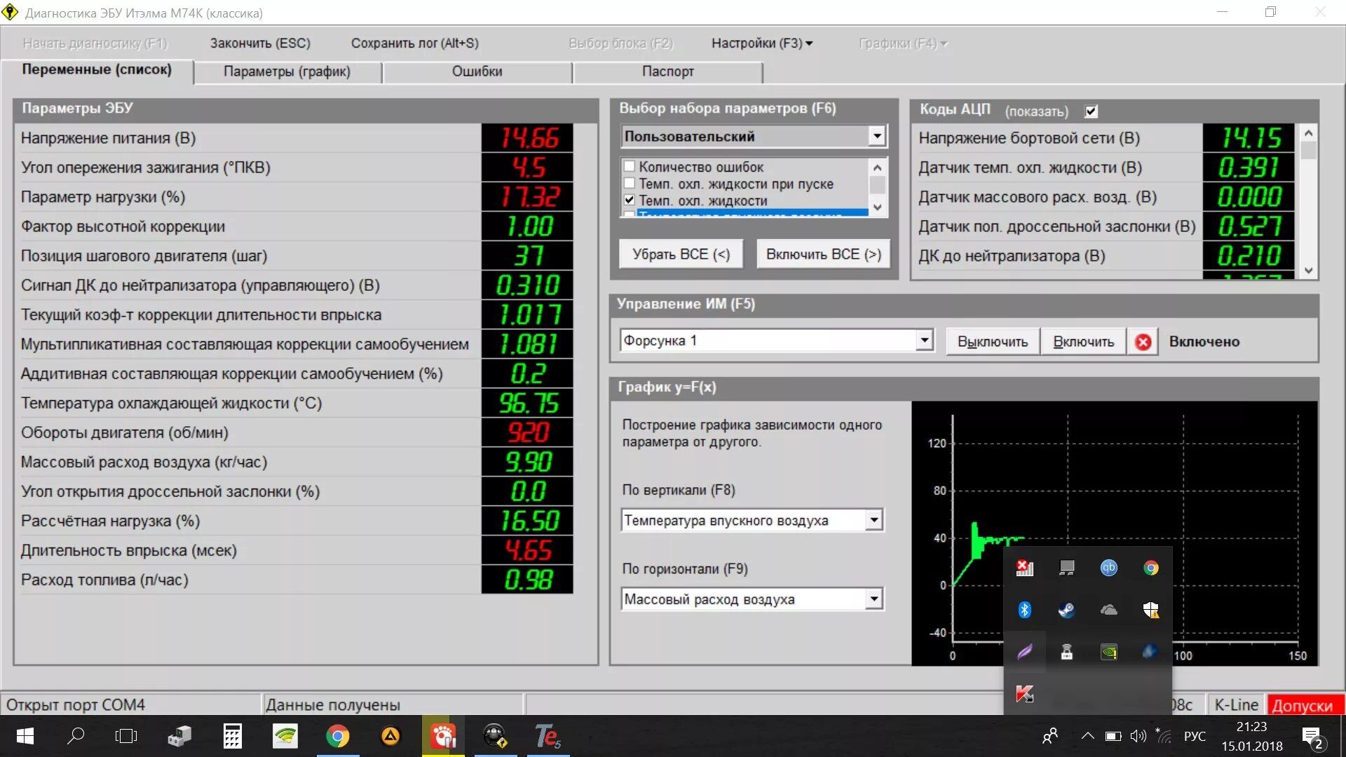This screenshot has height=757, width=1346.
Task: Click the Kaspersky icon in tray popup
Action: click(x=1024, y=694)
